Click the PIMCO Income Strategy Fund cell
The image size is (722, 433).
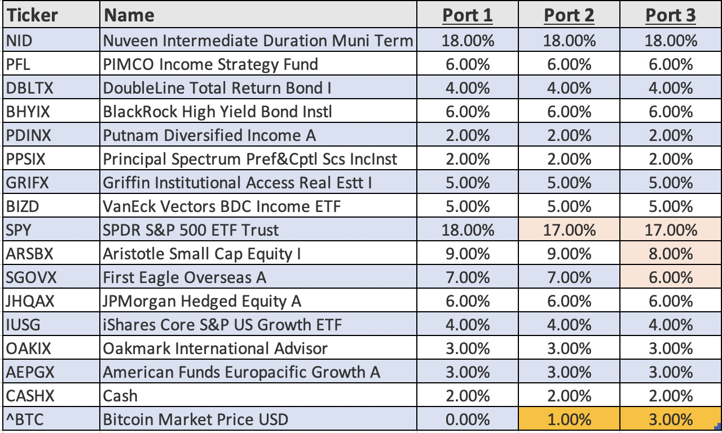click(x=210, y=64)
